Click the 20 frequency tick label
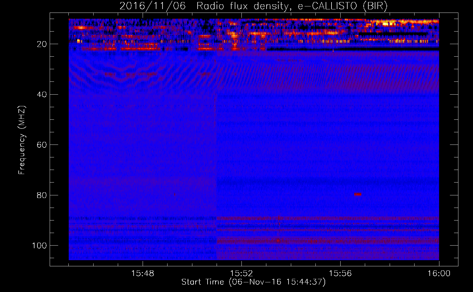The image size is (473, 292). pyautogui.click(x=42, y=44)
